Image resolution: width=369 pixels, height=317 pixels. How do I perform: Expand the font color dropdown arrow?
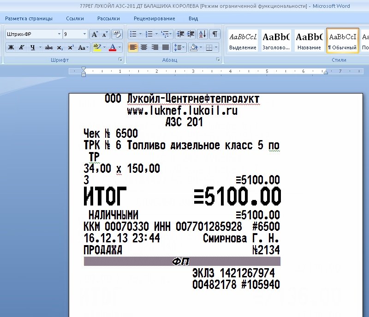click(119, 47)
